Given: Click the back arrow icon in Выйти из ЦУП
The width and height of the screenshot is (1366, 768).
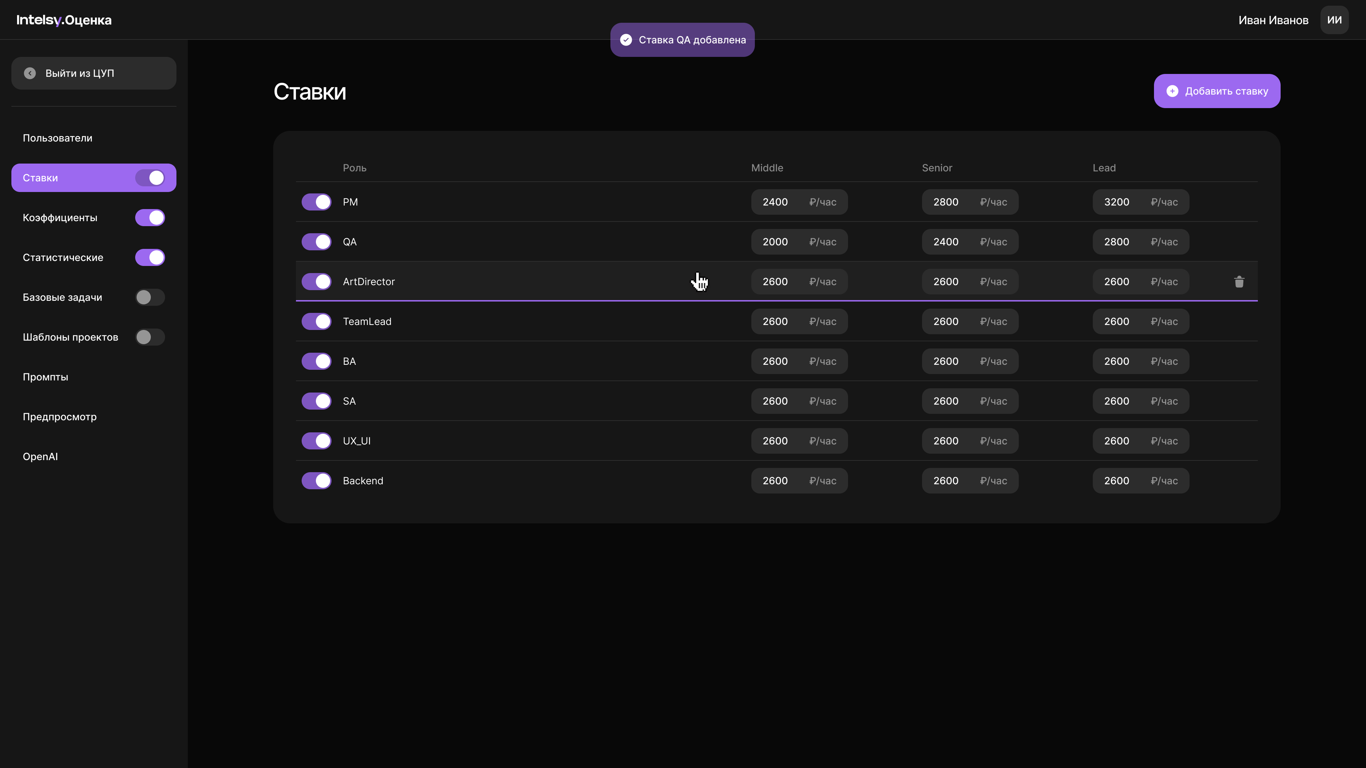Looking at the screenshot, I should click(x=30, y=73).
